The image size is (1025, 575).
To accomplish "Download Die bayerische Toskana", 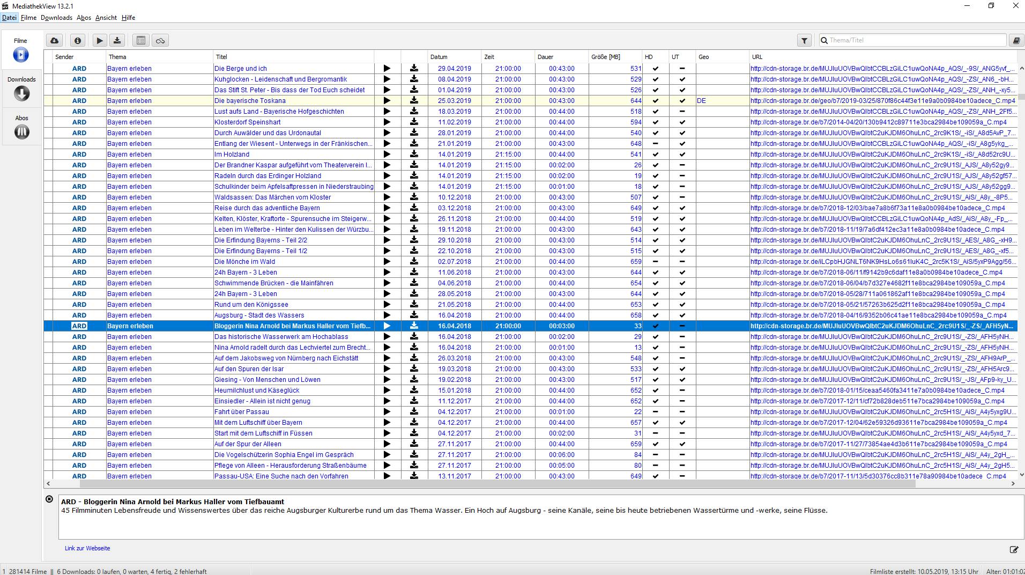I will pyautogui.click(x=414, y=101).
